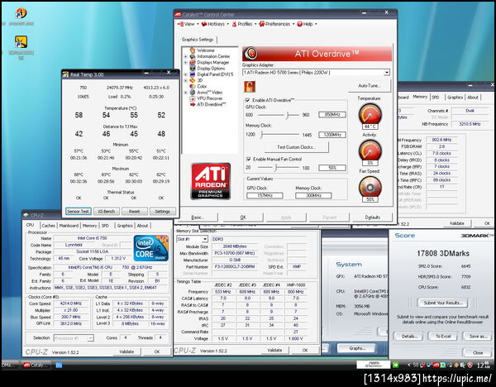Screen dimensions: 496x387
Task: Click XS Bench button in Real Temp
Action: click(x=107, y=212)
